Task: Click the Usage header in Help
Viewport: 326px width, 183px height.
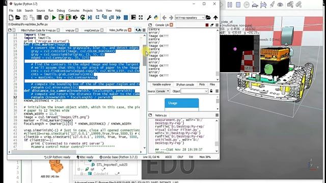Action: click(182, 103)
